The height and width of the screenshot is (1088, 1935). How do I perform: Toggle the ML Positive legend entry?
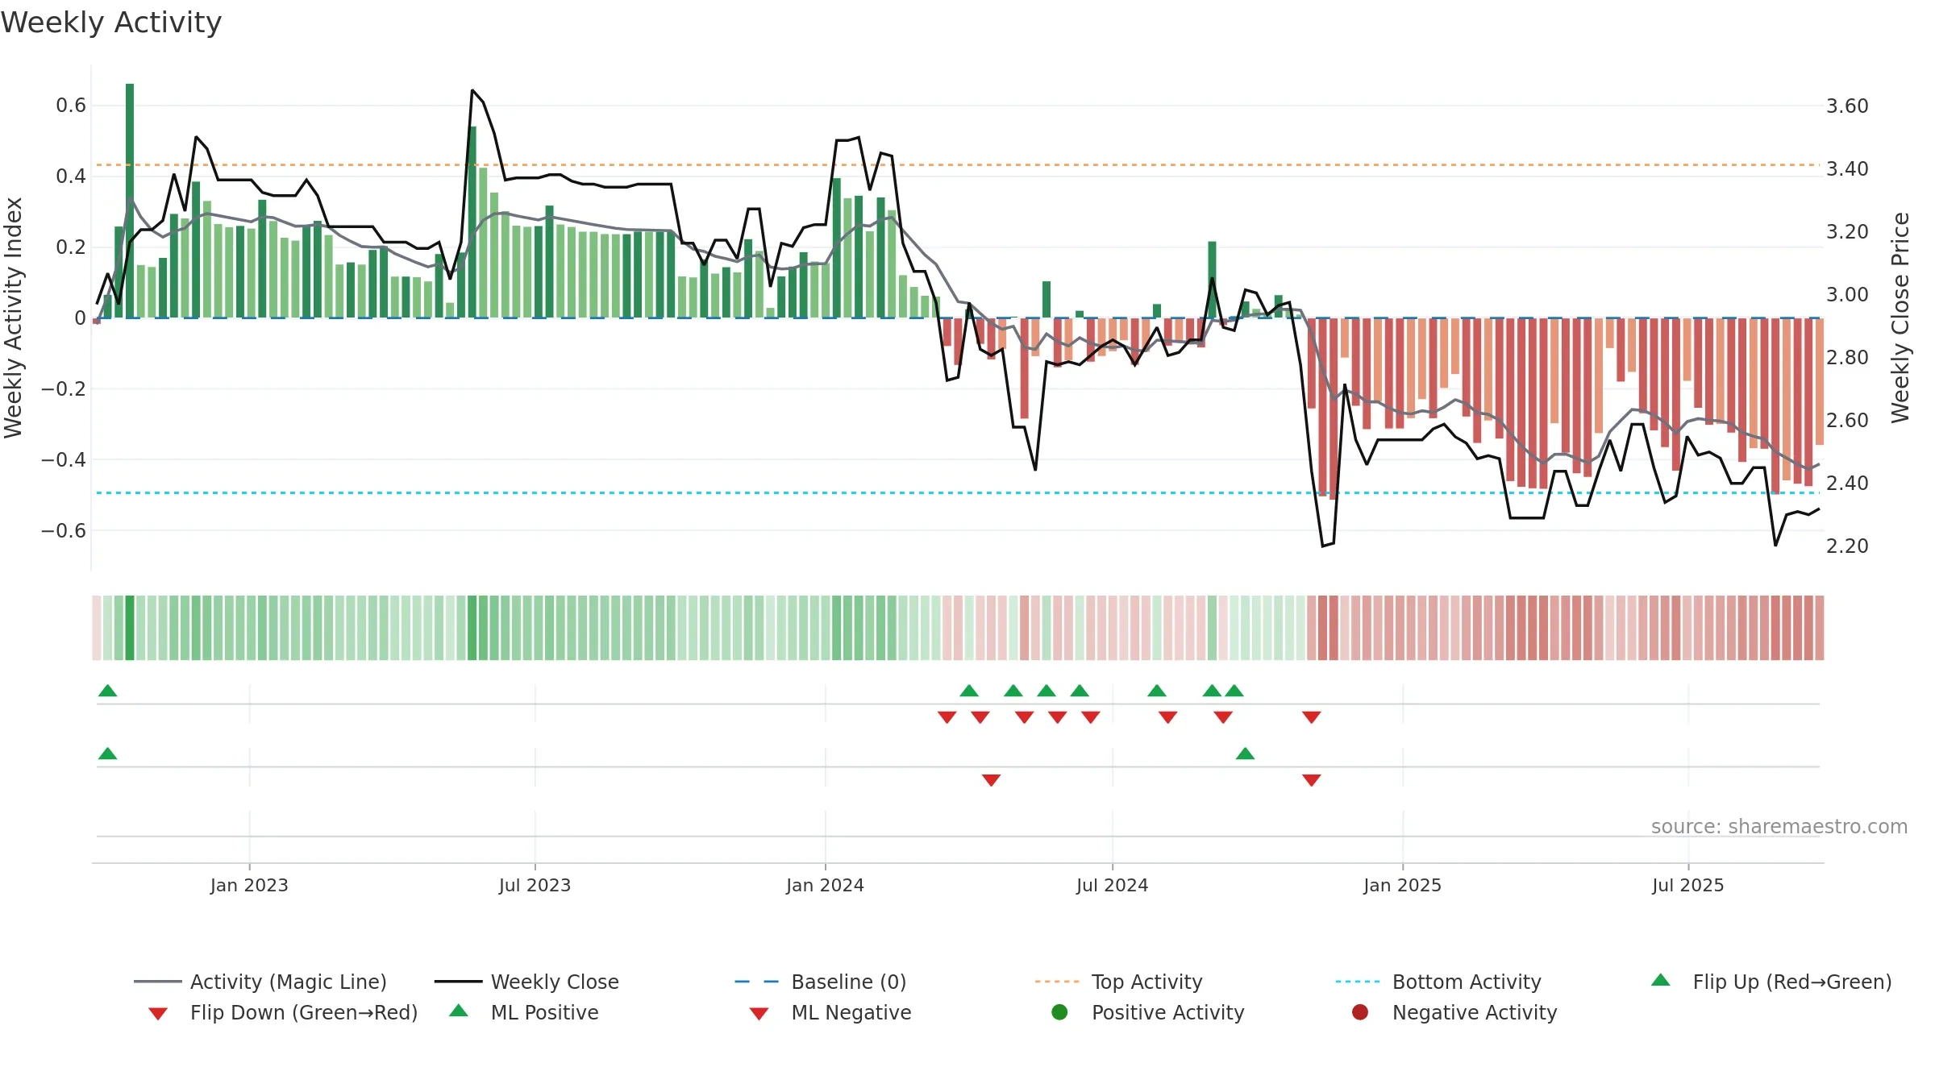tap(524, 1012)
